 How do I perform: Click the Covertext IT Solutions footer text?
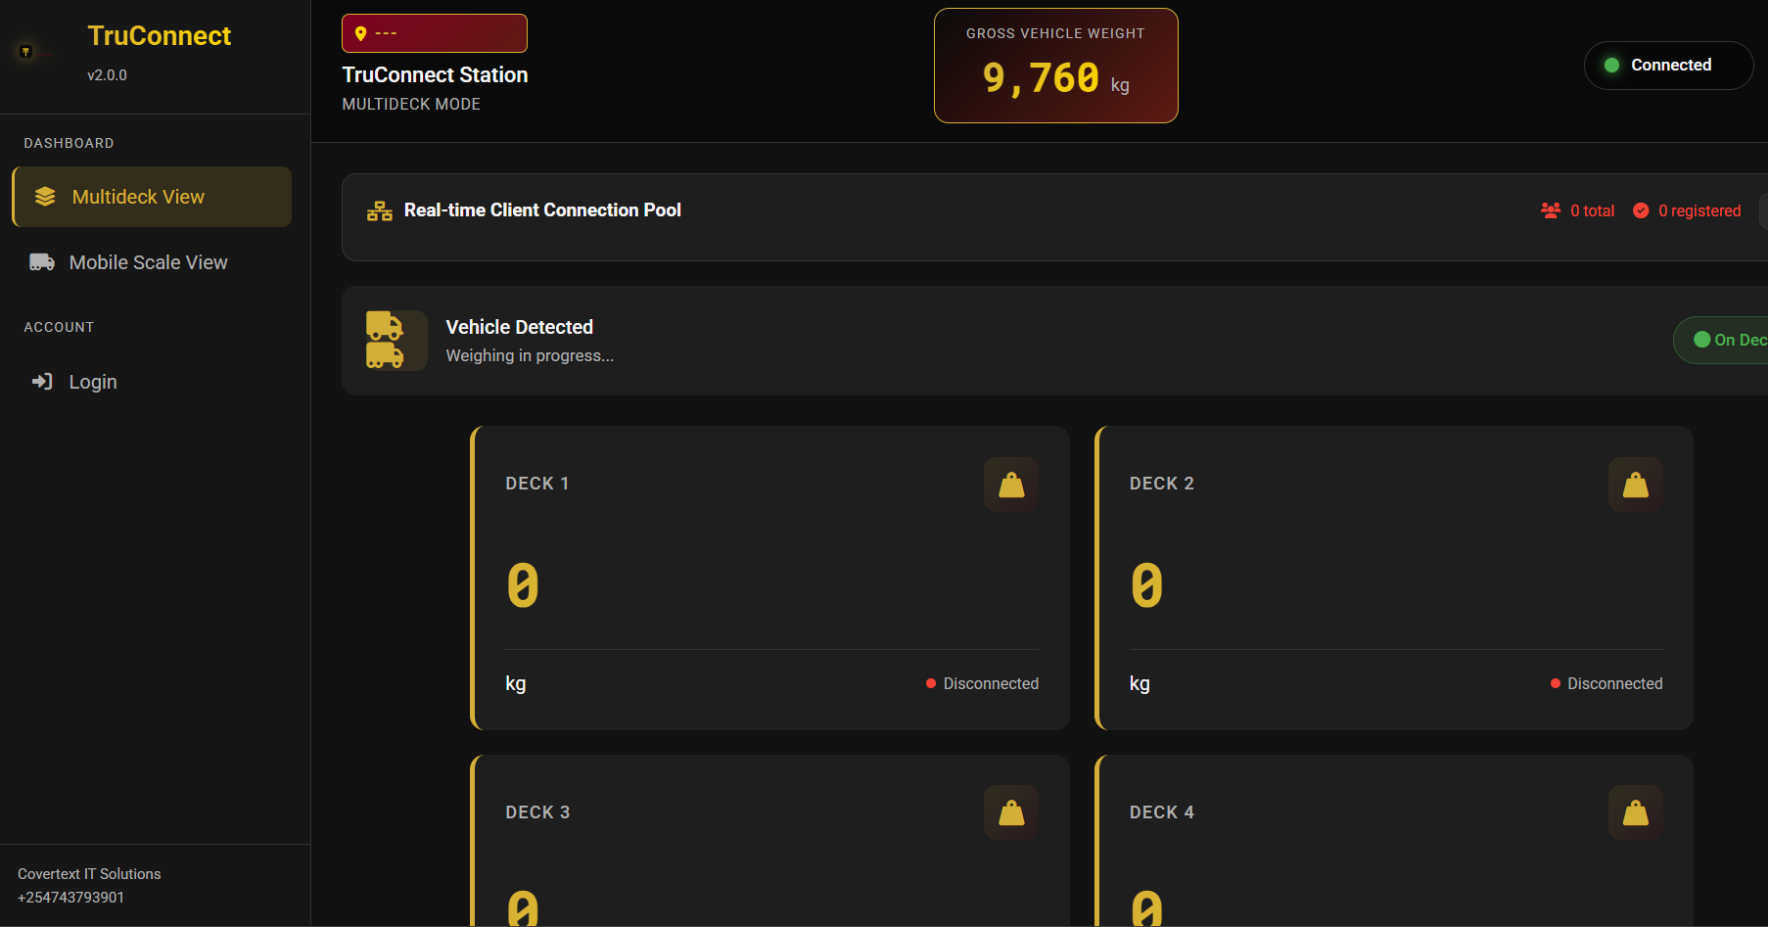tap(89, 874)
